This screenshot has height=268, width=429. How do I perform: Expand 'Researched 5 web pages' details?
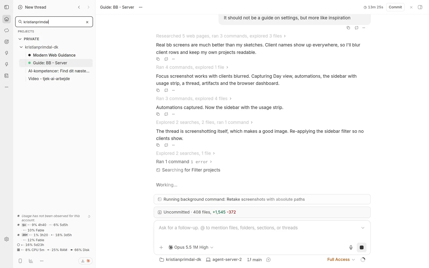tap(221, 36)
